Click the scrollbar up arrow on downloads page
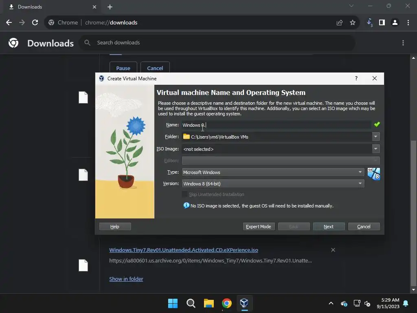Screen dimensions: 417x313 (413, 58)
